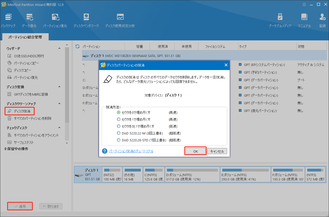Sort by 未使用 column header
329x217 pixels.
click(186, 47)
